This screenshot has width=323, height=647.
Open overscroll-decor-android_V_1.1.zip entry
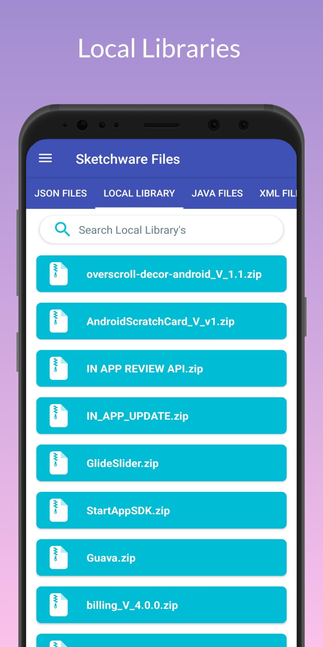(174, 274)
